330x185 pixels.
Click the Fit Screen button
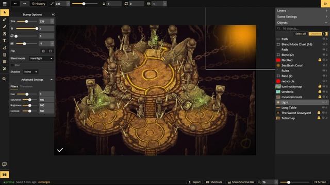coord(320,182)
